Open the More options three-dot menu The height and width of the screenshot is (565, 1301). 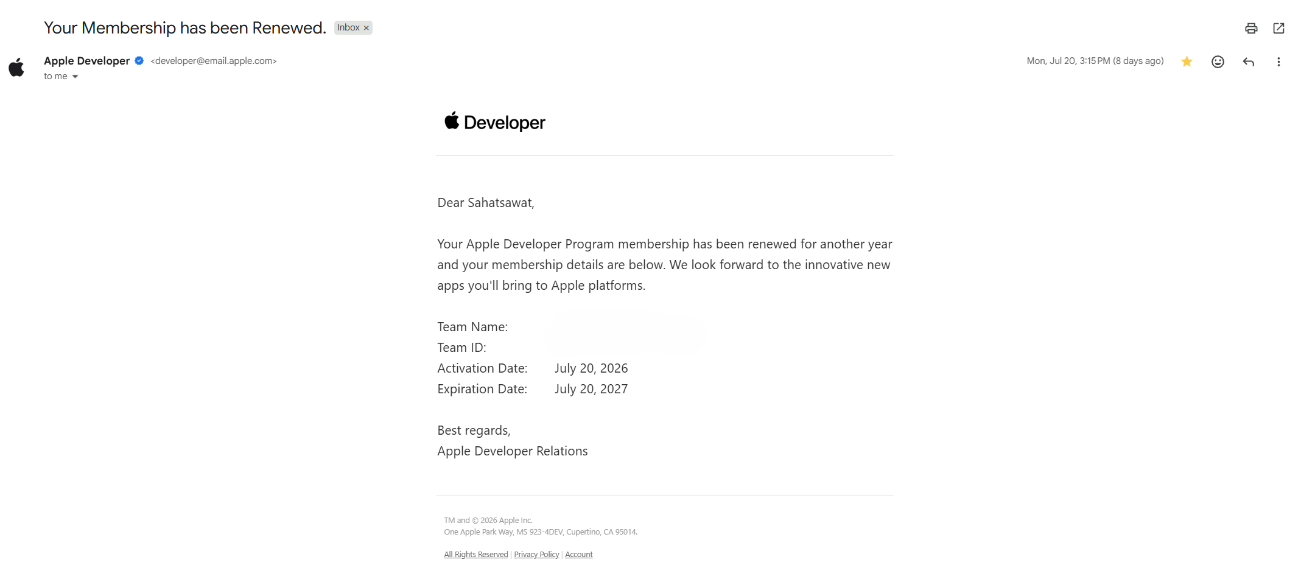[x=1278, y=61]
